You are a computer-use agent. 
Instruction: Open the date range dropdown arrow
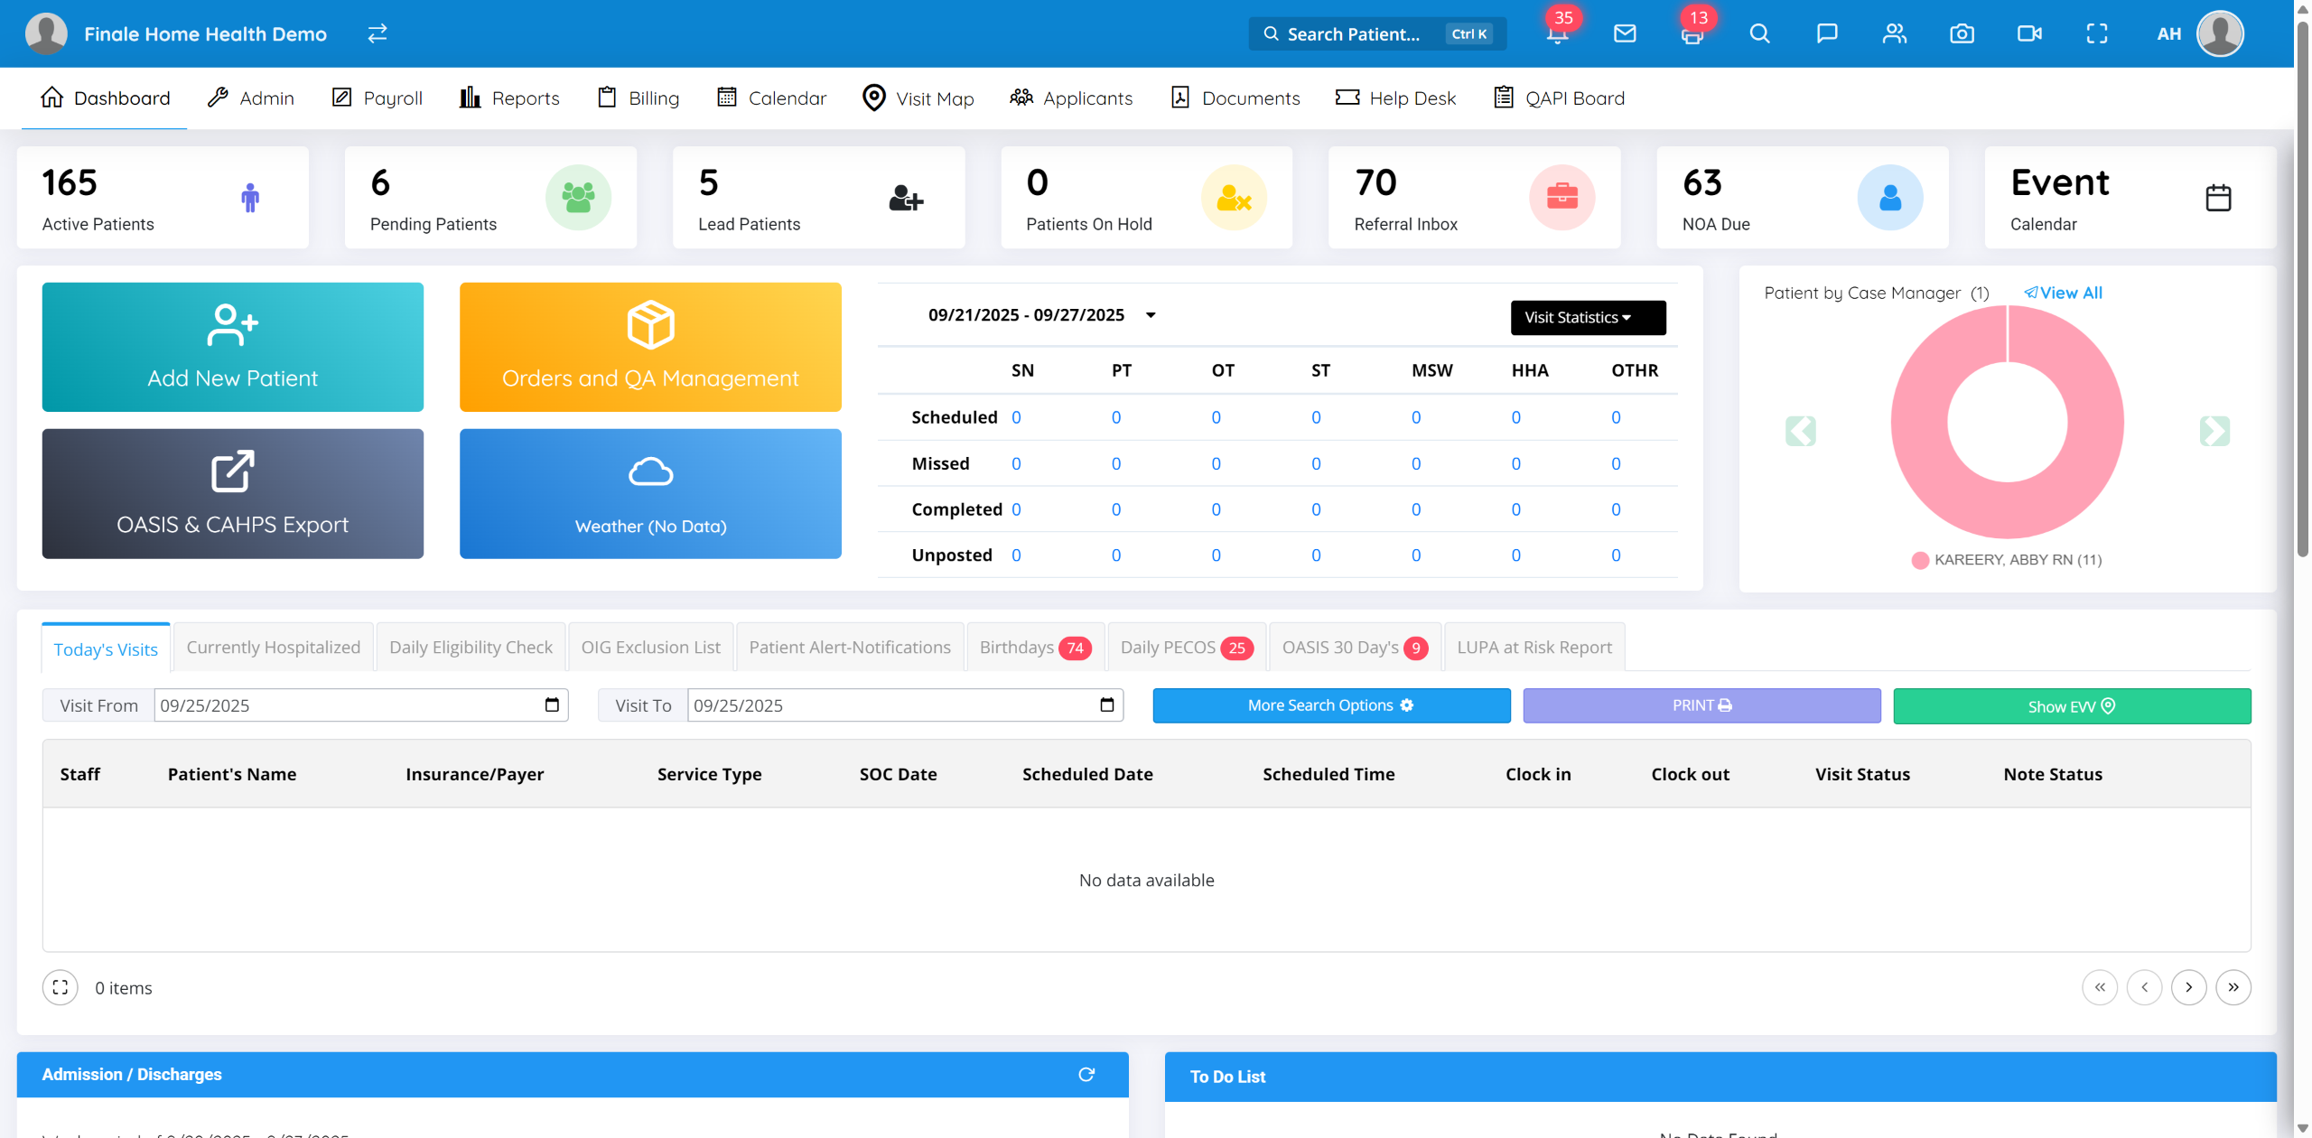coord(1151,315)
